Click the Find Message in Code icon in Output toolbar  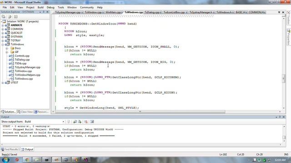pos(69,122)
